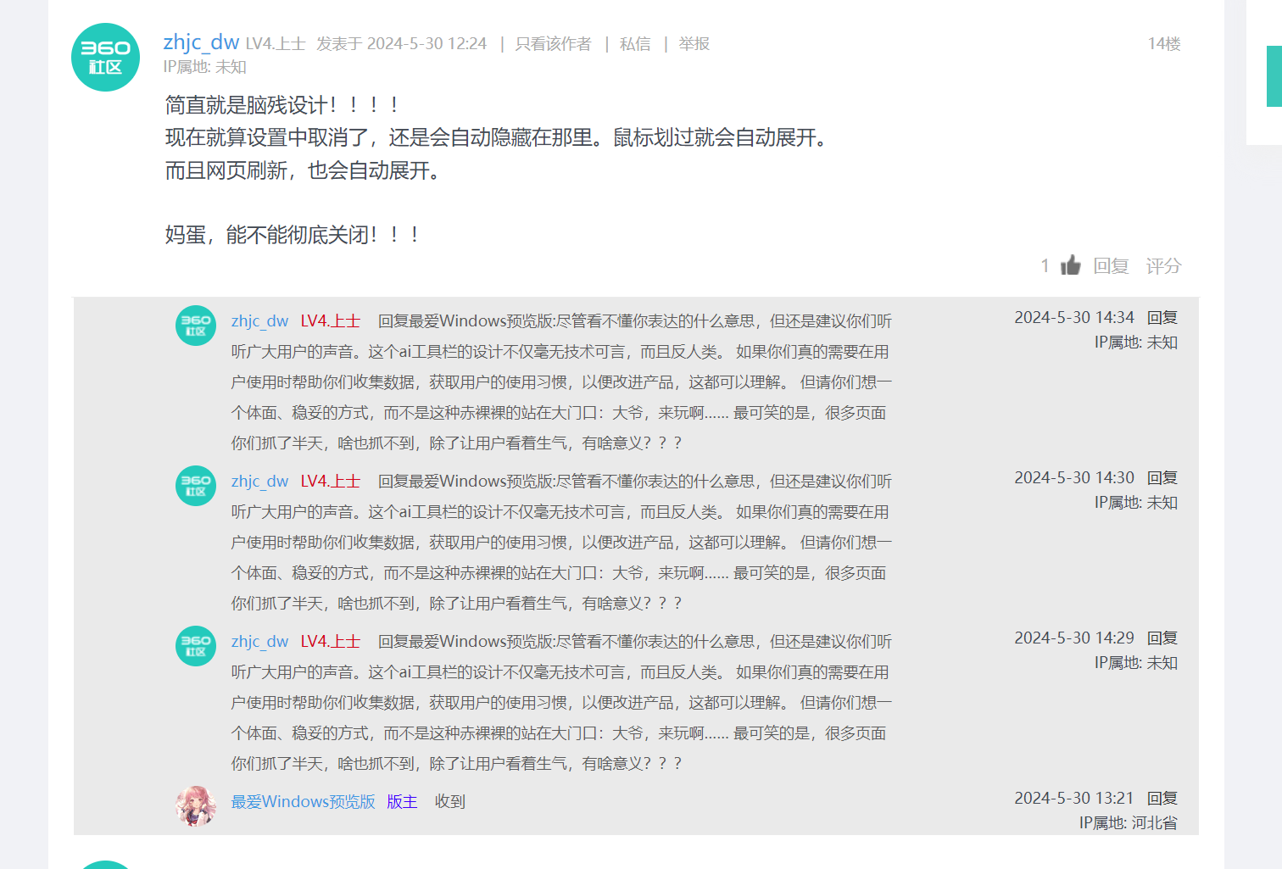This screenshot has height=869, width=1282.
Task: Click 评分 to rate the post
Action: point(1163,266)
